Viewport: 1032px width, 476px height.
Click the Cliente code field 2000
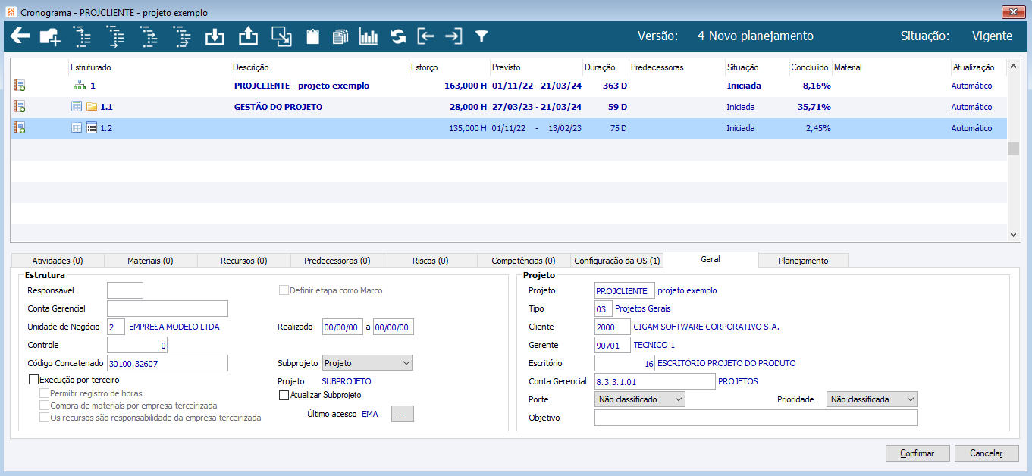coord(613,327)
